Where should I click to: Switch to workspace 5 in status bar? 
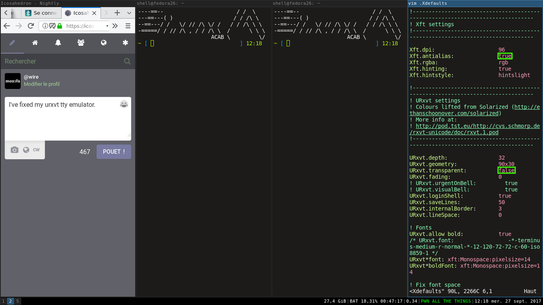coord(17,301)
